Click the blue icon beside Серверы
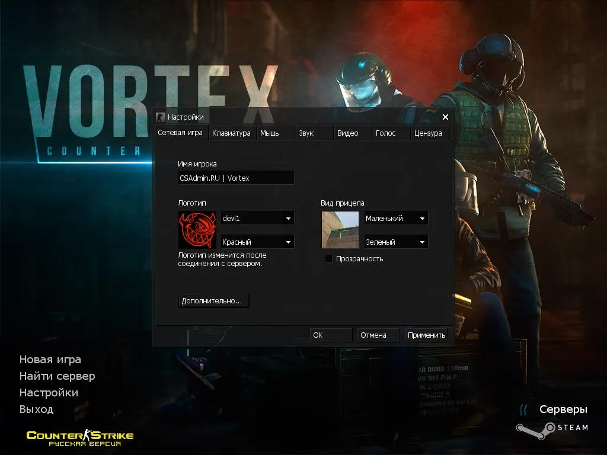This screenshot has height=455, width=607. click(x=523, y=410)
